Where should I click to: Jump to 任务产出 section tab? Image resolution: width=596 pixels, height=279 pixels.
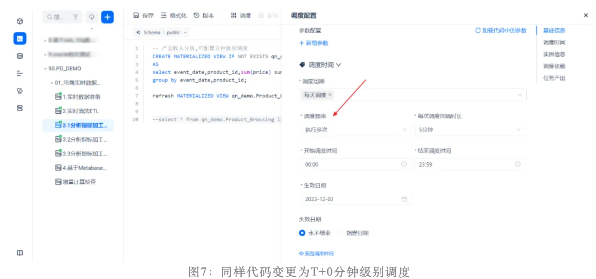[x=554, y=78]
